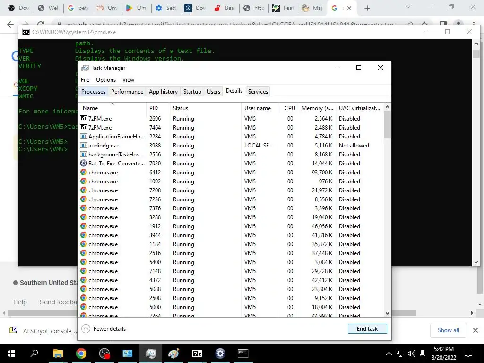The width and height of the screenshot is (484, 363).
Task: Click the cmd.exe window title bar icon
Action: tap(26, 32)
